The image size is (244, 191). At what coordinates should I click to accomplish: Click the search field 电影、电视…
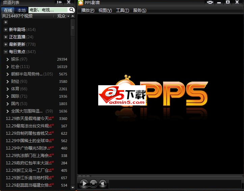pyautogui.click(x=48, y=10)
